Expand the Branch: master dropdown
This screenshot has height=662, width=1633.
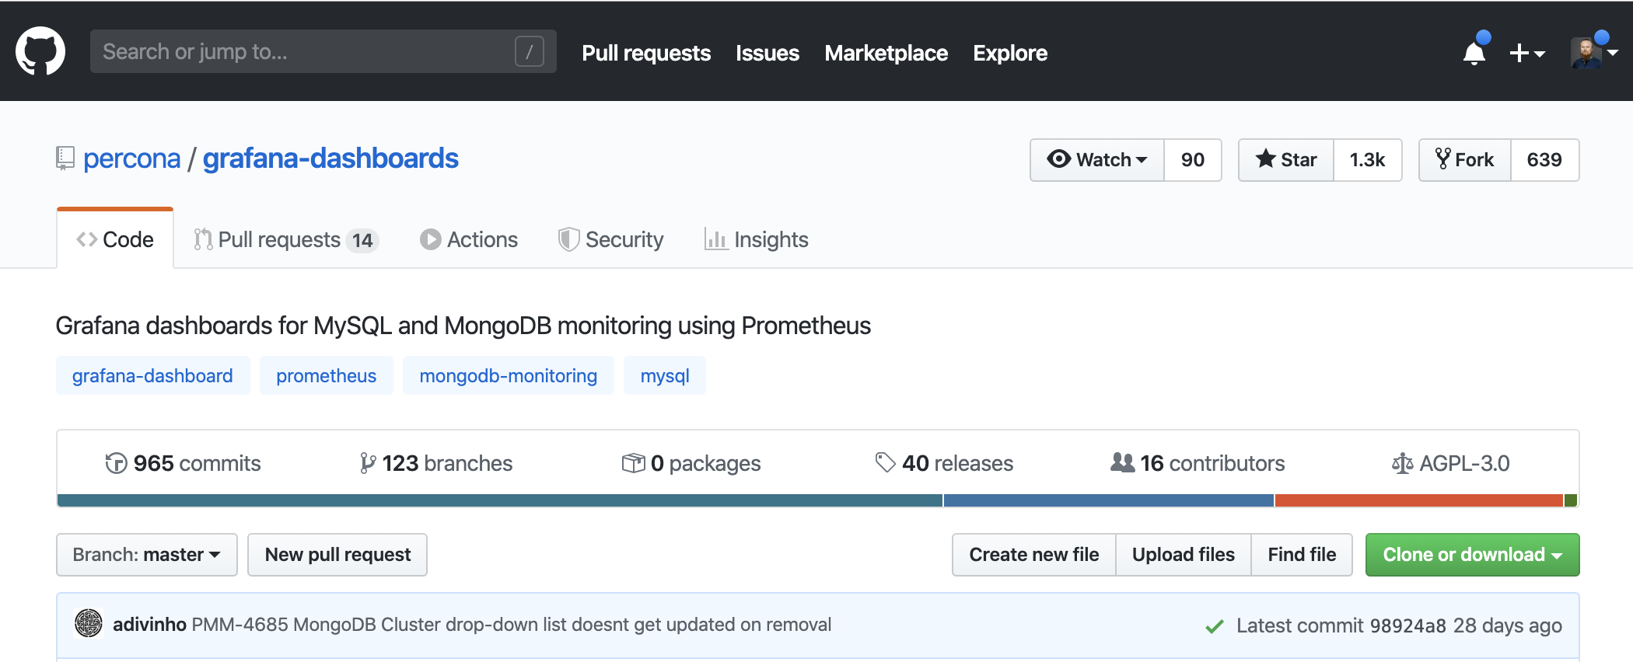pyautogui.click(x=147, y=555)
